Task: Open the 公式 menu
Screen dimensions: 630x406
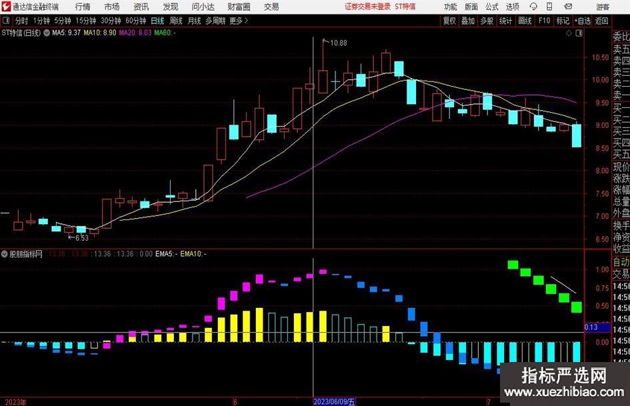Action: click(x=492, y=7)
